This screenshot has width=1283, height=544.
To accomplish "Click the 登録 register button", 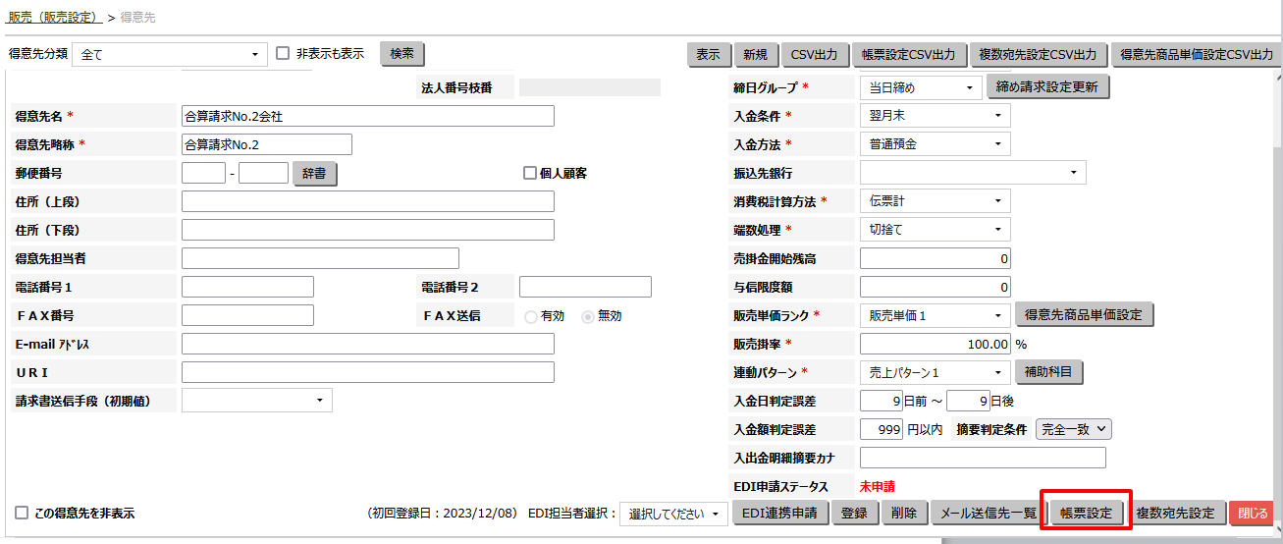I will click(x=854, y=513).
